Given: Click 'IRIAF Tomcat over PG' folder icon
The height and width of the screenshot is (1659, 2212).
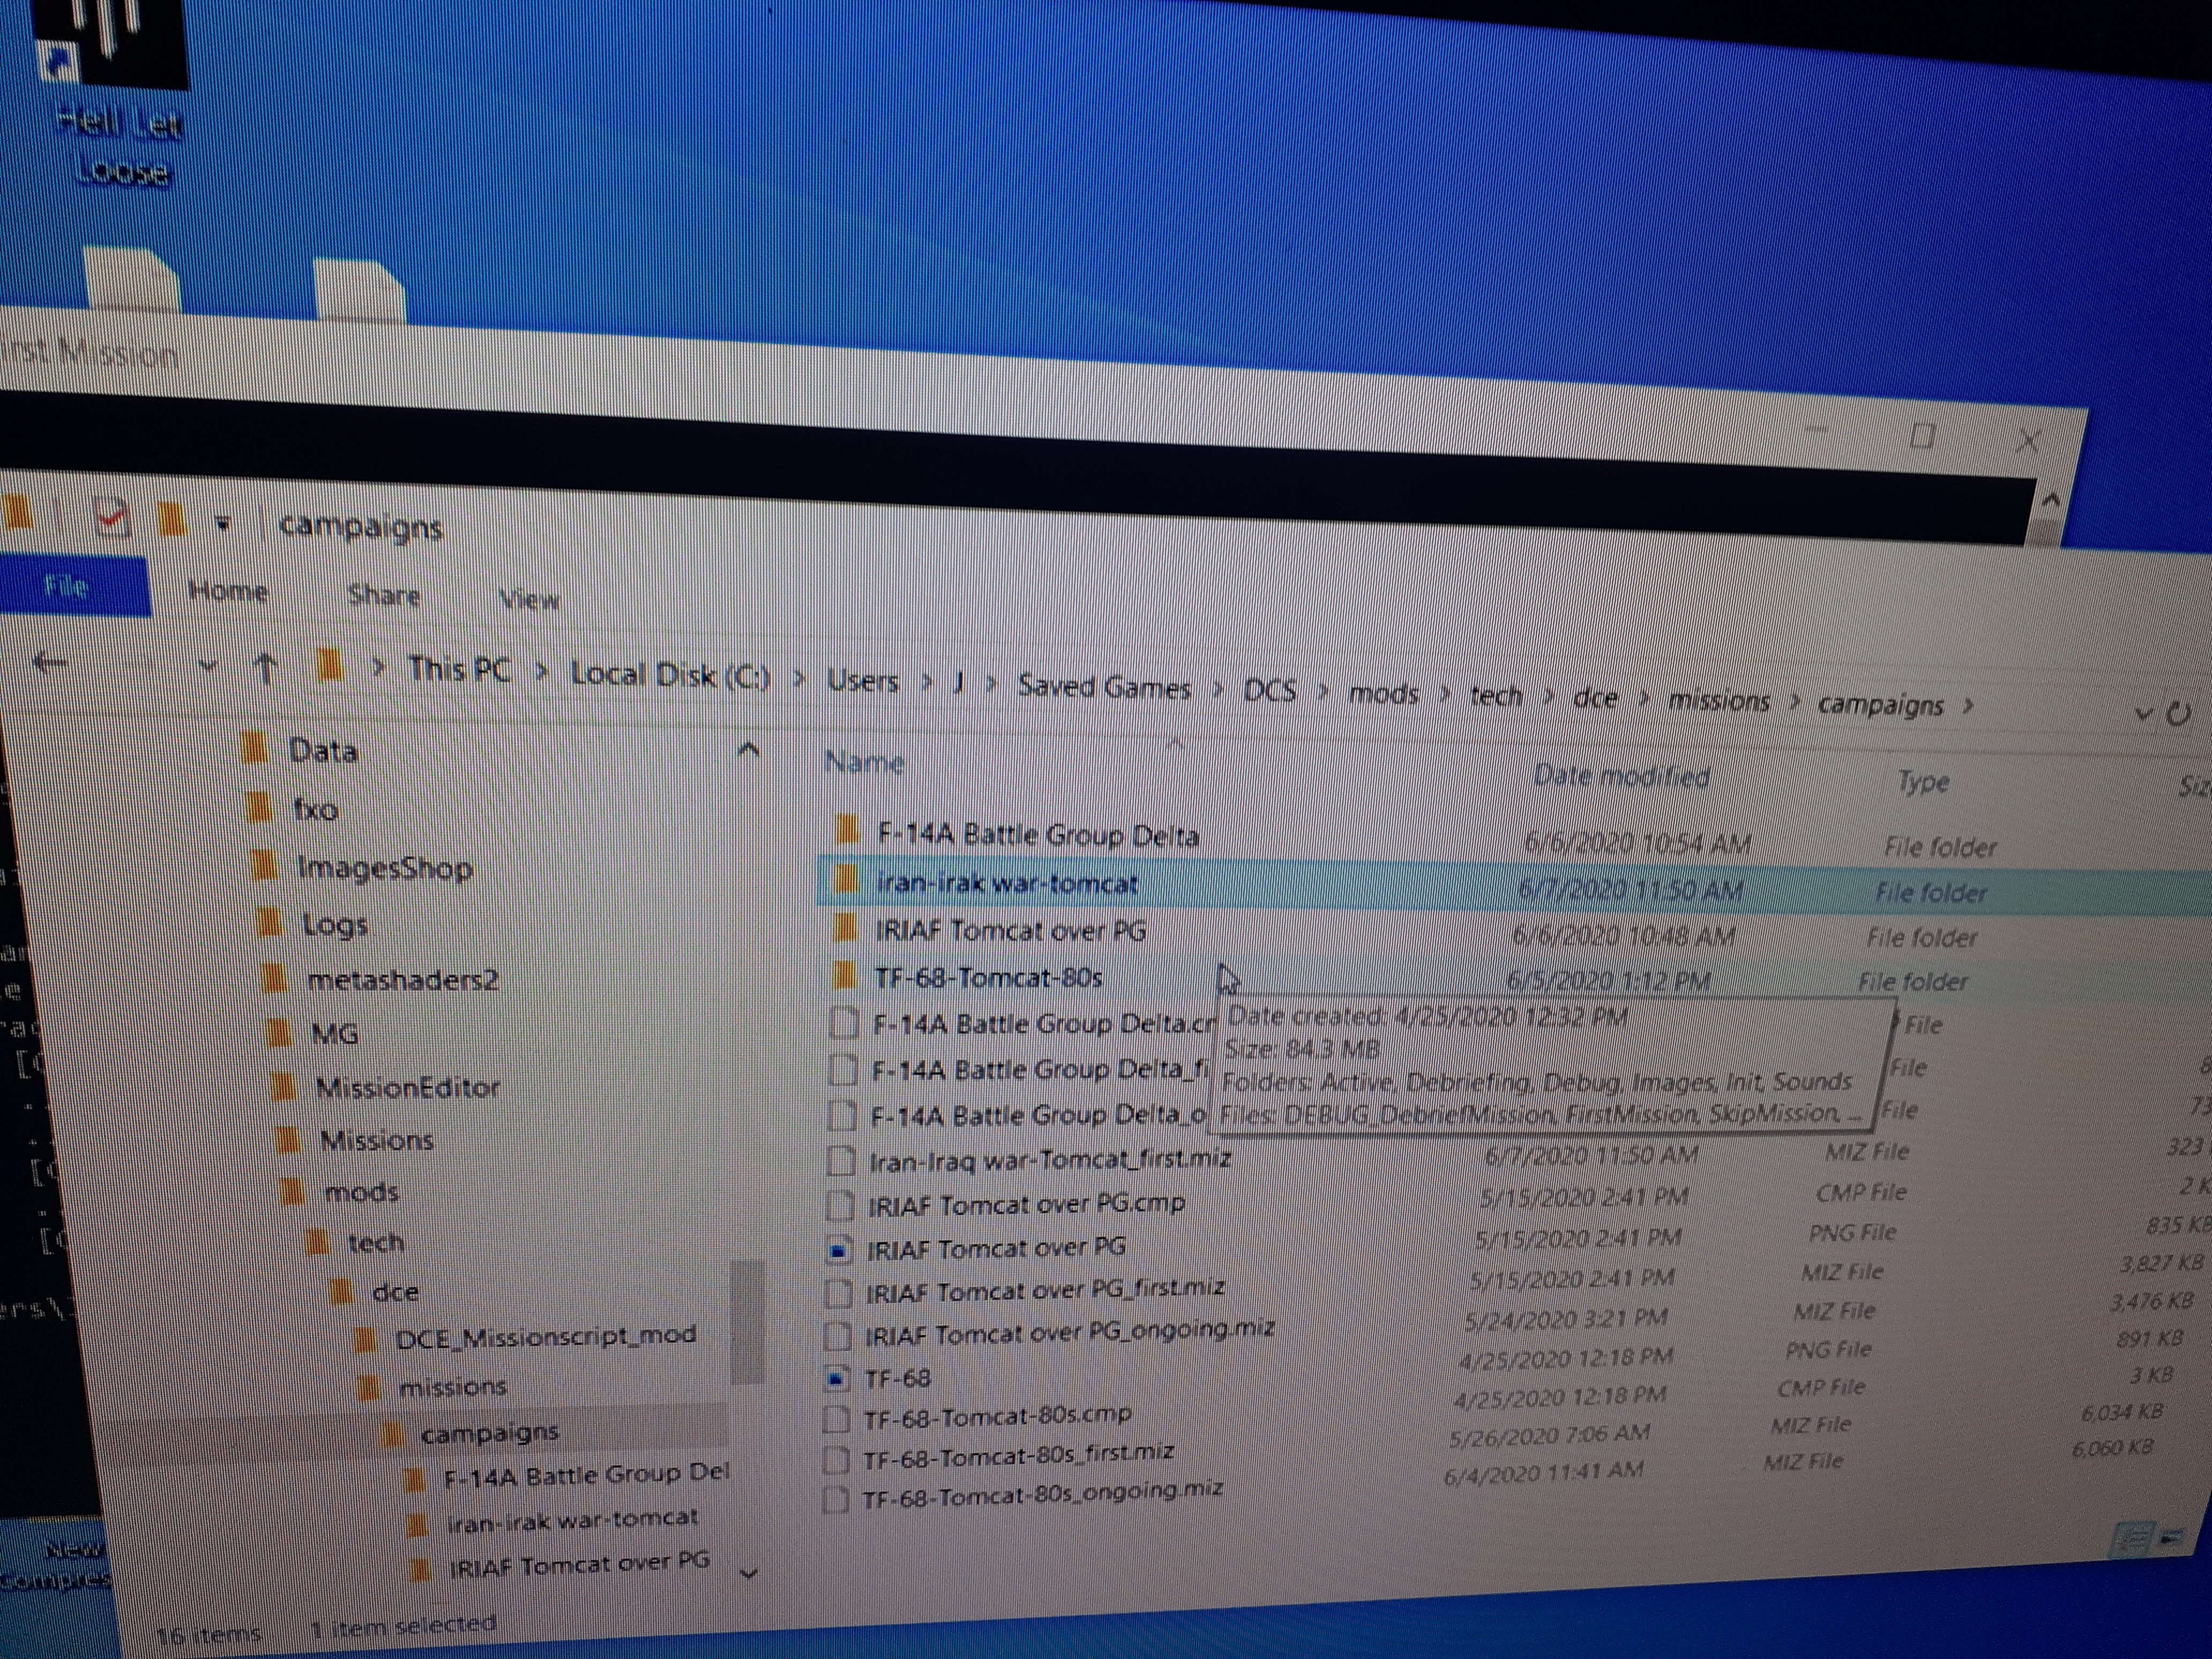Looking at the screenshot, I should point(845,928).
